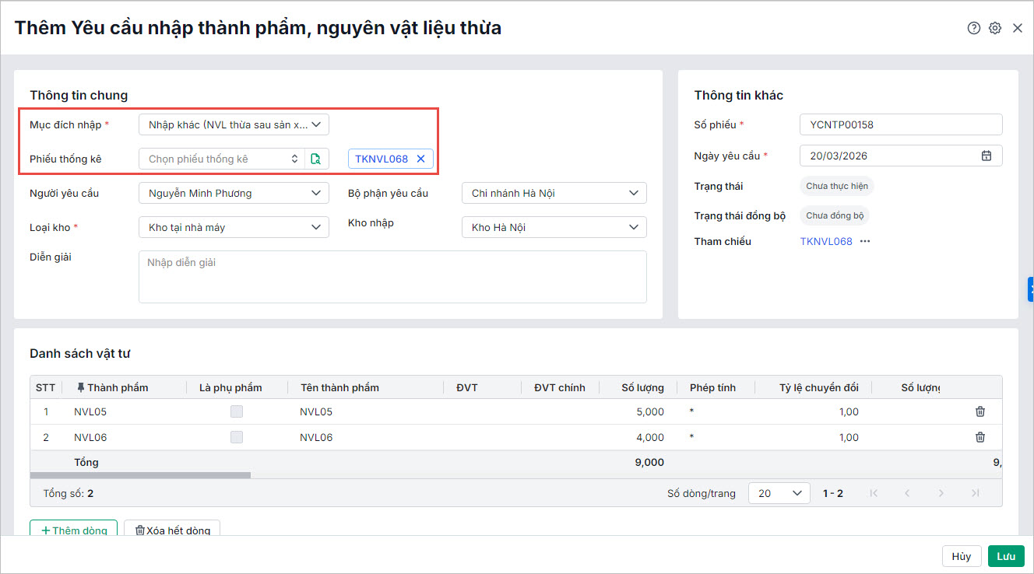Image resolution: width=1034 pixels, height=574 pixels.
Task: Click the horizontal scrollbar under the table
Action: point(140,474)
